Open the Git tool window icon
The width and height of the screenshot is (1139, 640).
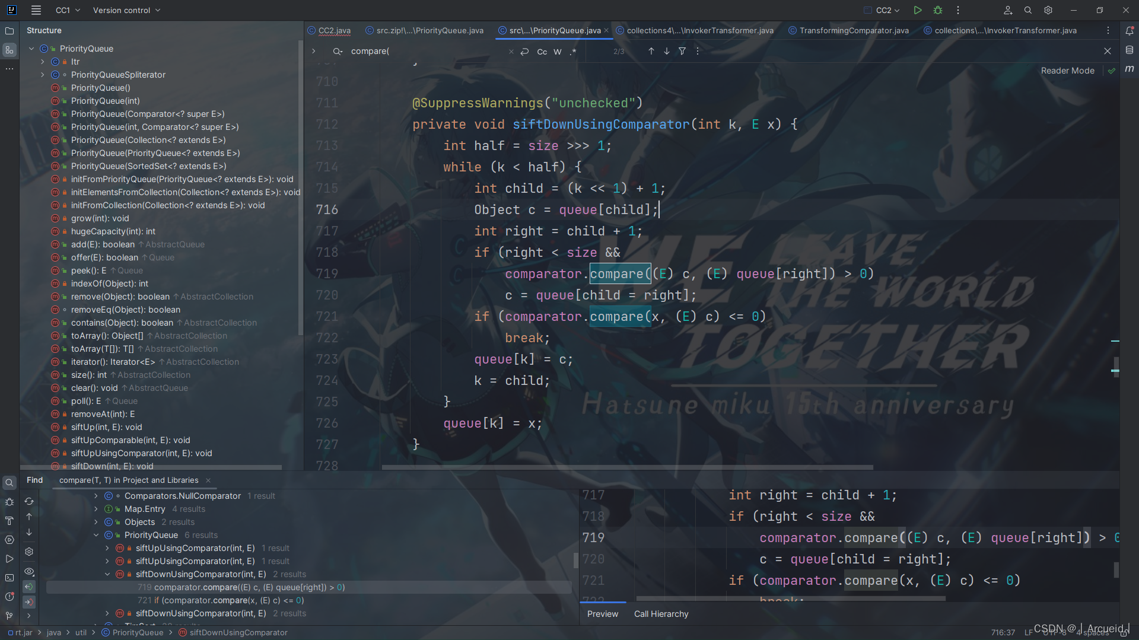point(9,616)
